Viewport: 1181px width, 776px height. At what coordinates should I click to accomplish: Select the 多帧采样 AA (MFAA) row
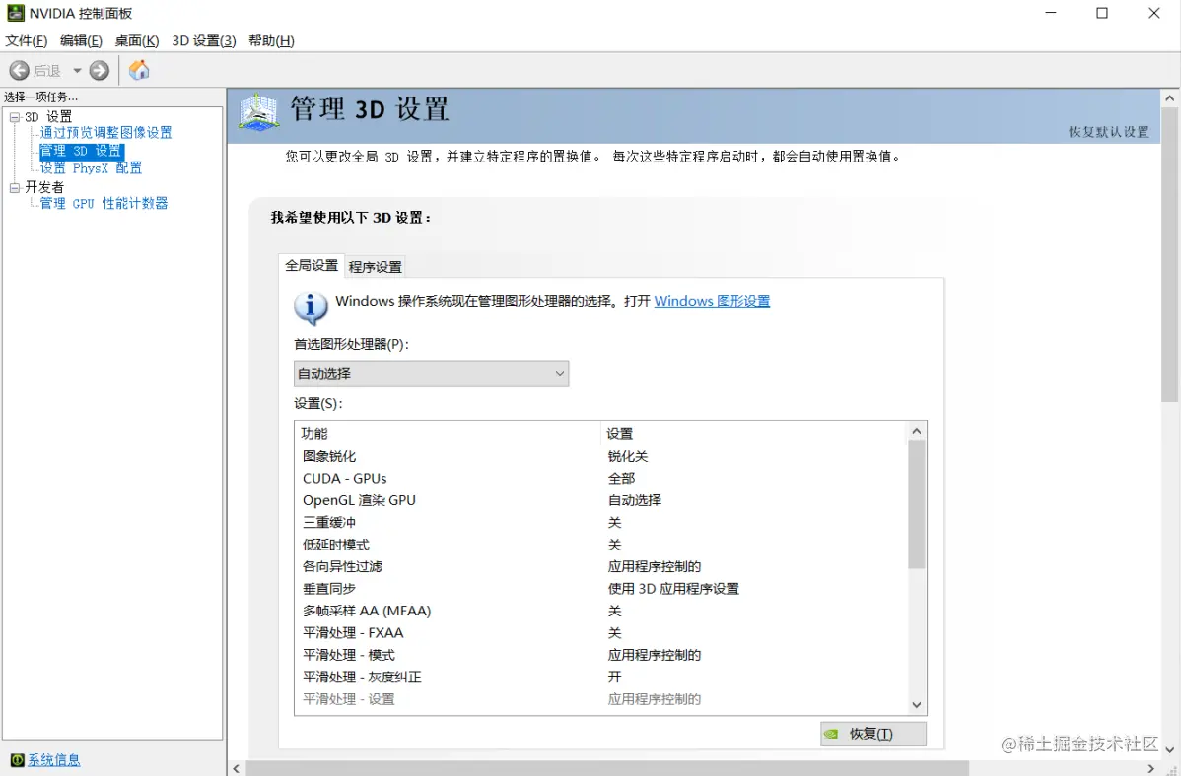click(601, 611)
